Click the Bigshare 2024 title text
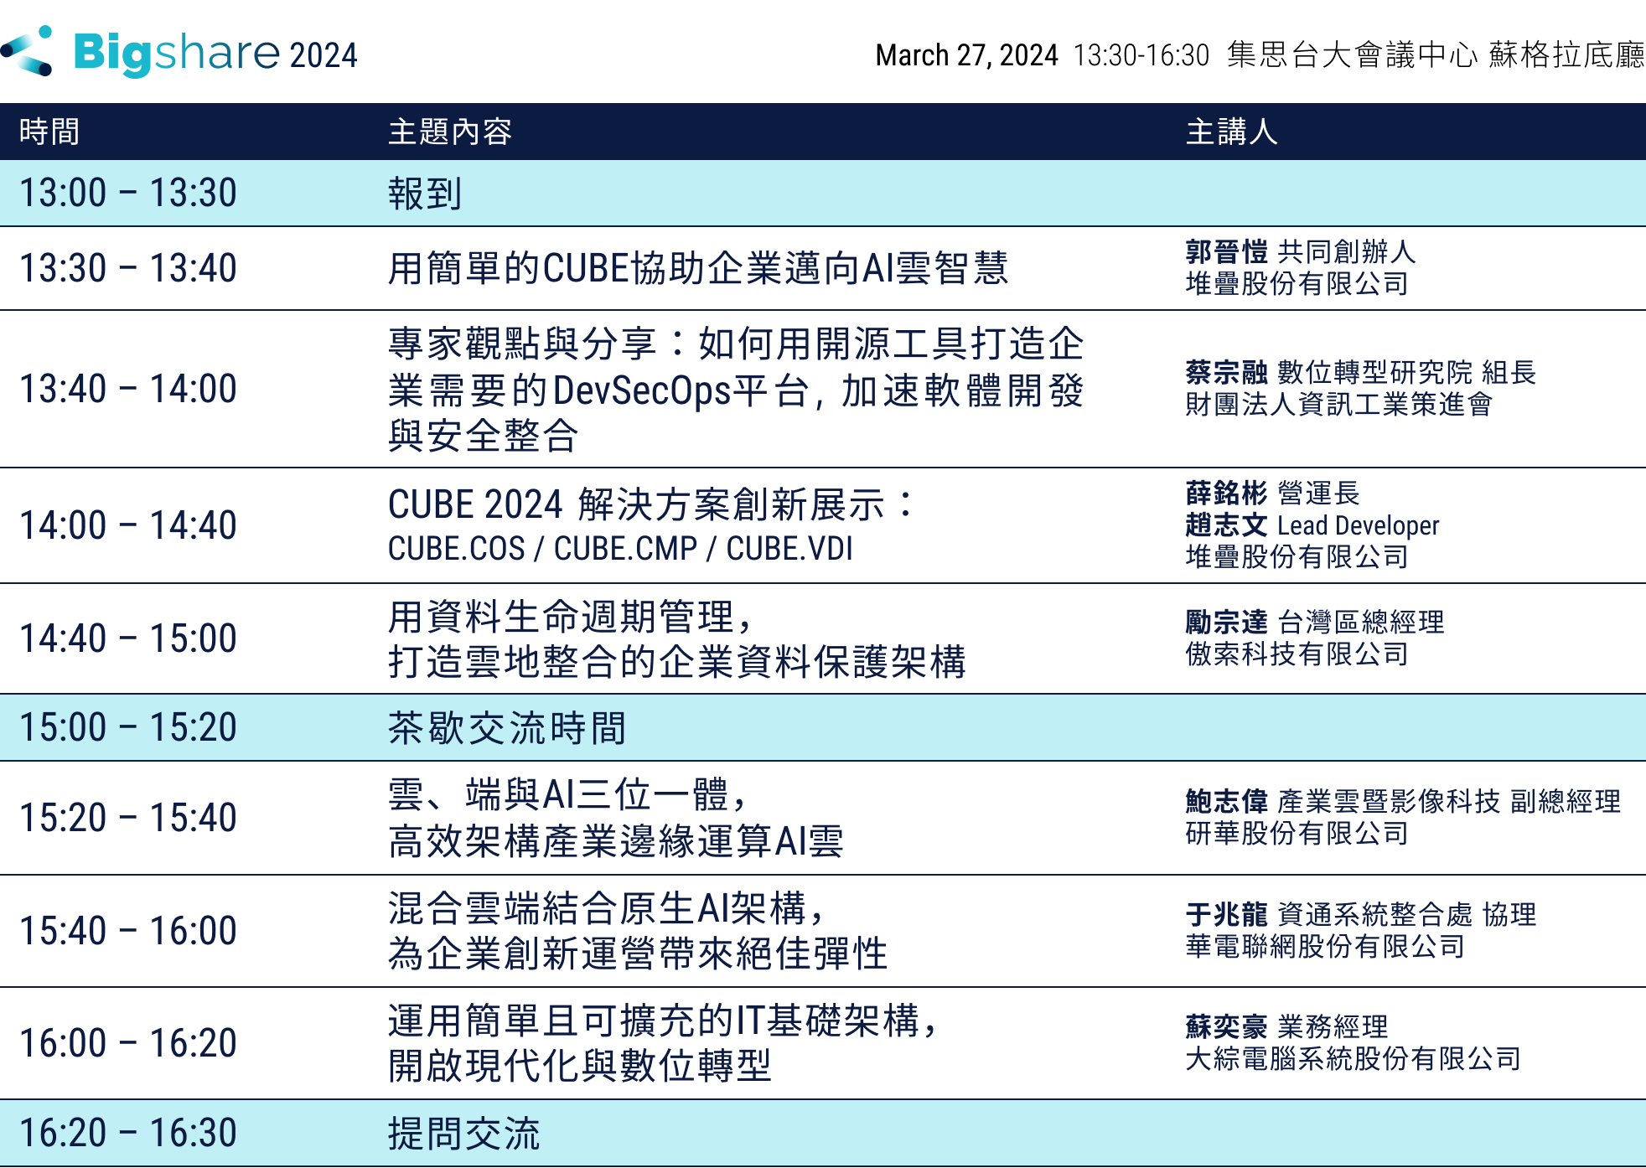Viewport: 1646px width, 1168px height. click(x=215, y=54)
